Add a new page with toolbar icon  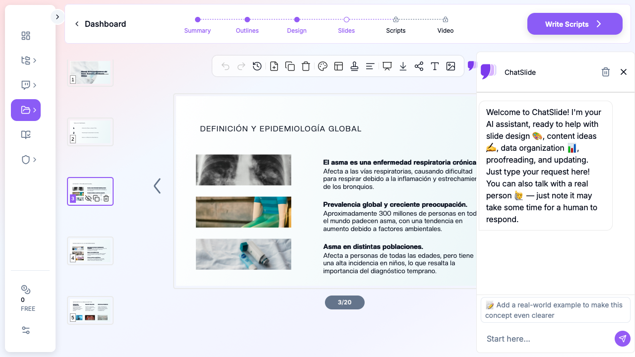[x=274, y=66]
